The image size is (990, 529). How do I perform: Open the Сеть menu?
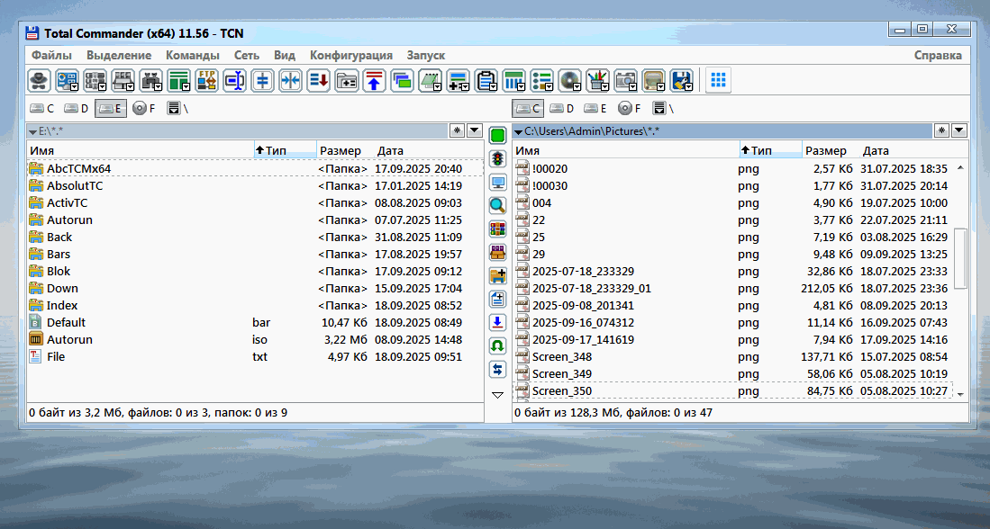[x=246, y=56]
